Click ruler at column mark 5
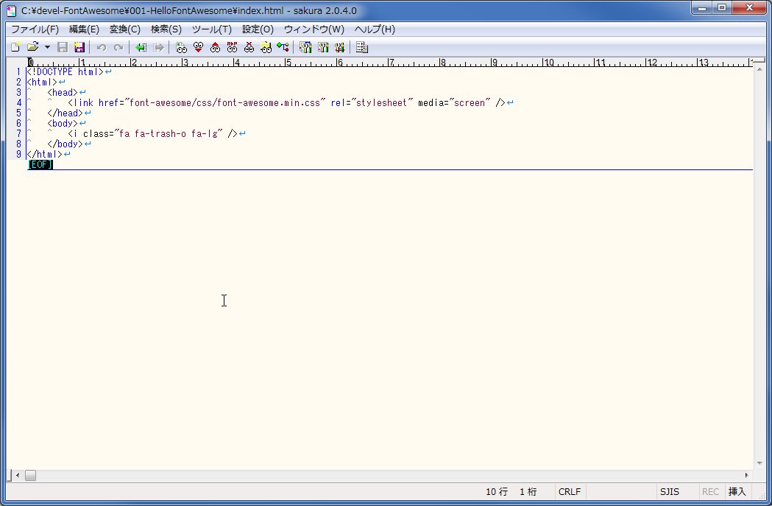 point(288,63)
